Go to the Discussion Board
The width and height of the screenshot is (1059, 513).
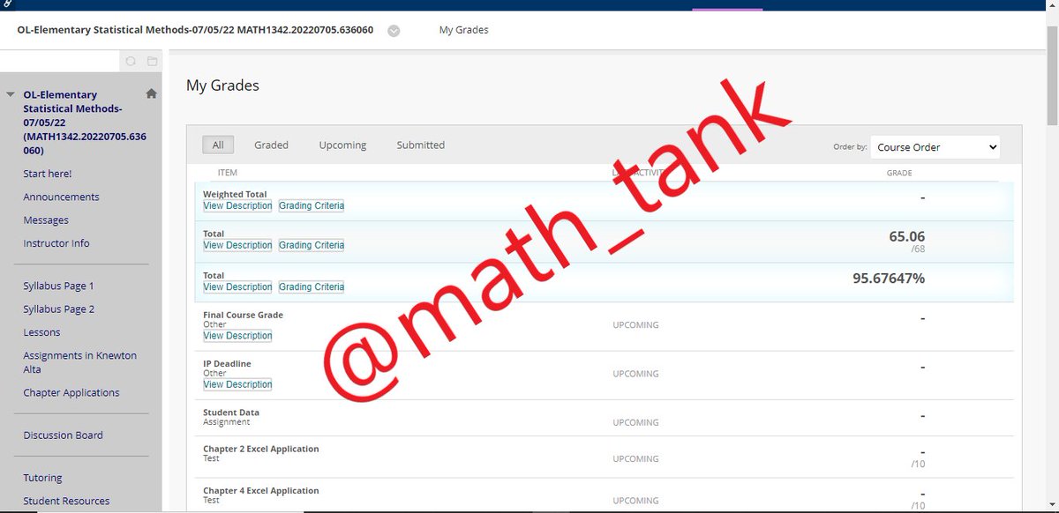coord(63,435)
